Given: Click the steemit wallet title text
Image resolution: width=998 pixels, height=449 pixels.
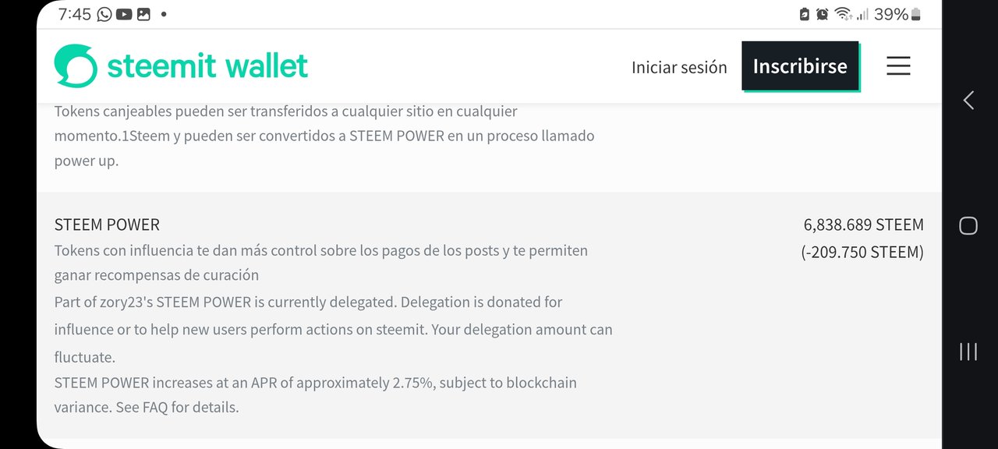Looking at the screenshot, I should click(207, 66).
